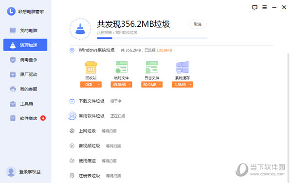
Task: Click the 音视频垃圾 row label
Action: click(90, 146)
